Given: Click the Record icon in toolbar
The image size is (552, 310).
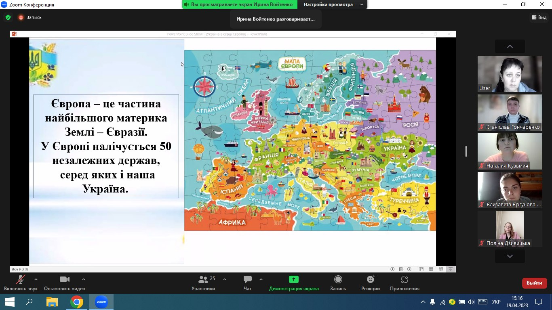Looking at the screenshot, I should 338,279.
